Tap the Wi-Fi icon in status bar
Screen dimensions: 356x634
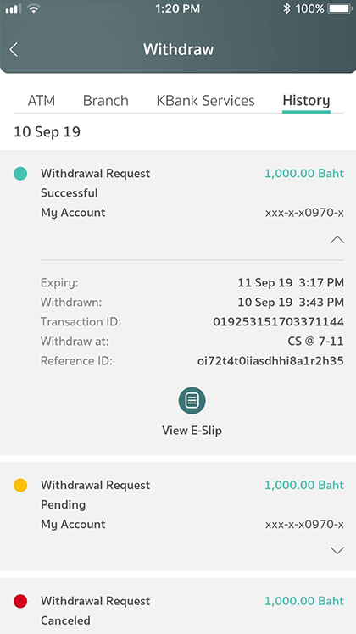click(x=34, y=8)
